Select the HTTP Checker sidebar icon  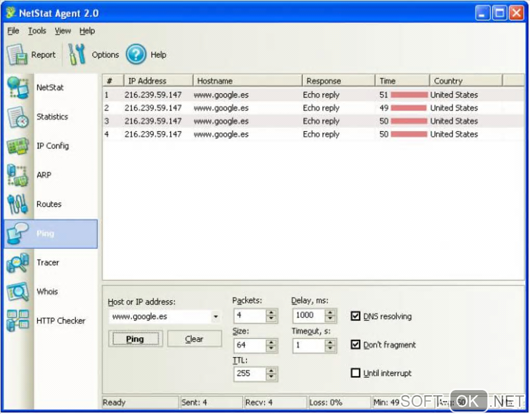(x=18, y=321)
